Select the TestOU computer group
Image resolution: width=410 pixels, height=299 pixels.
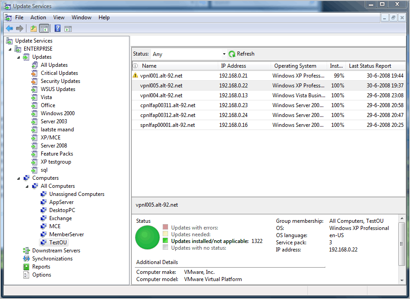tap(58, 243)
